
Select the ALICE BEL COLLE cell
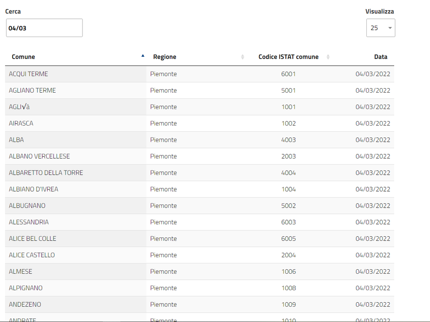[x=76, y=238]
